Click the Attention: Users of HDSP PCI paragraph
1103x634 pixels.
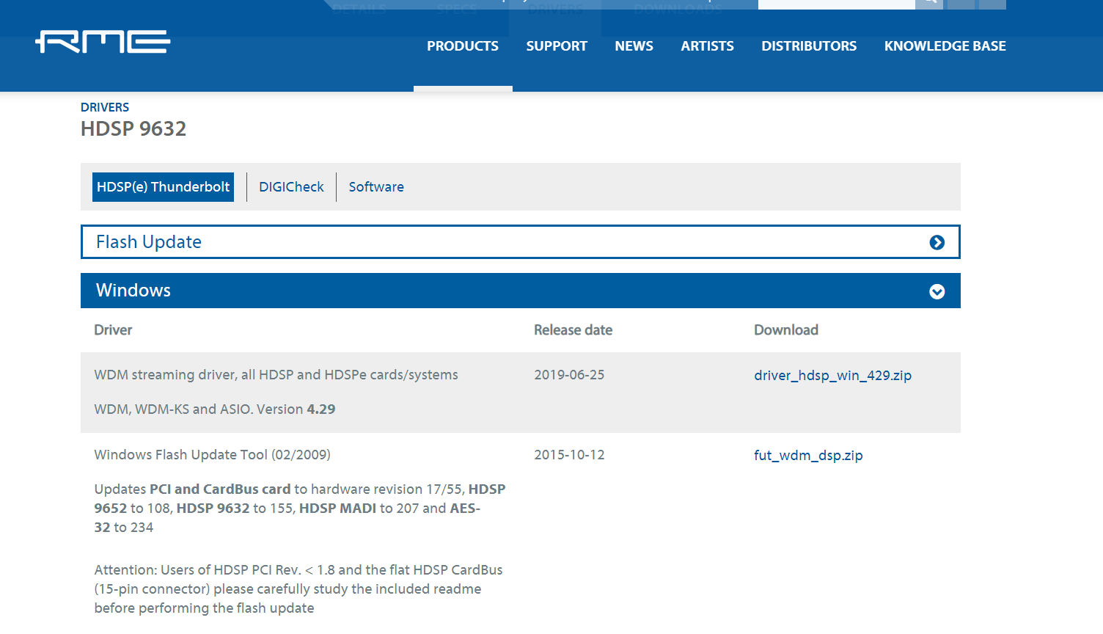(298, 589)
